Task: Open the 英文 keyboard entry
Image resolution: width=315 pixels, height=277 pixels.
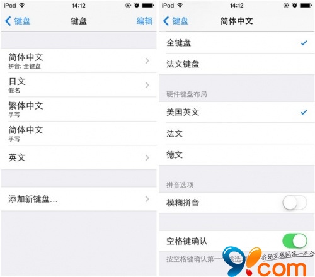Action: pos(79,157)
